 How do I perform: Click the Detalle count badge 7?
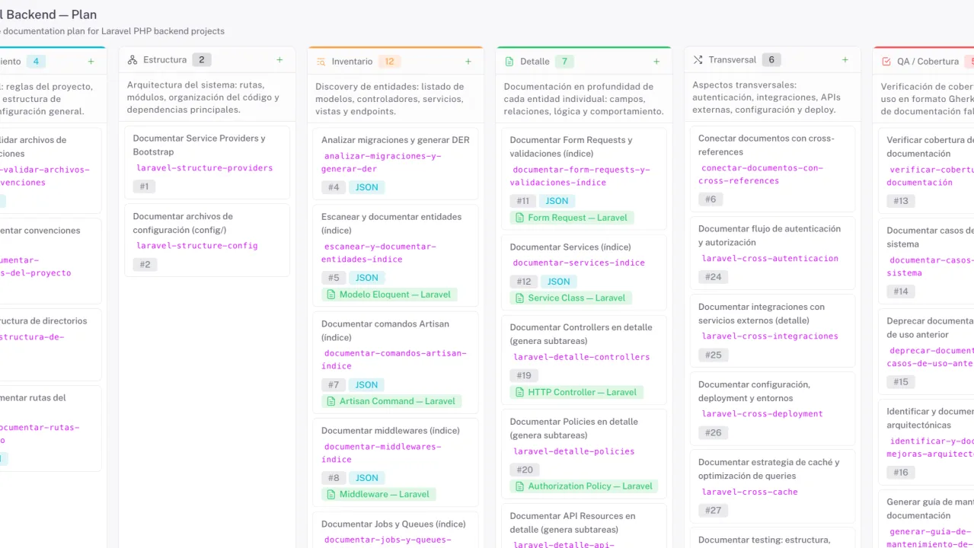pos(564,62)
